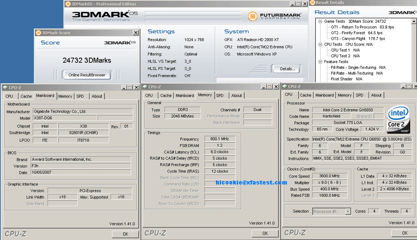Image resolution: width=417 pixels, height=240 pixels.
Task: Click scroll up arrow in Result Details tree
Action: (x=414, y=21)
